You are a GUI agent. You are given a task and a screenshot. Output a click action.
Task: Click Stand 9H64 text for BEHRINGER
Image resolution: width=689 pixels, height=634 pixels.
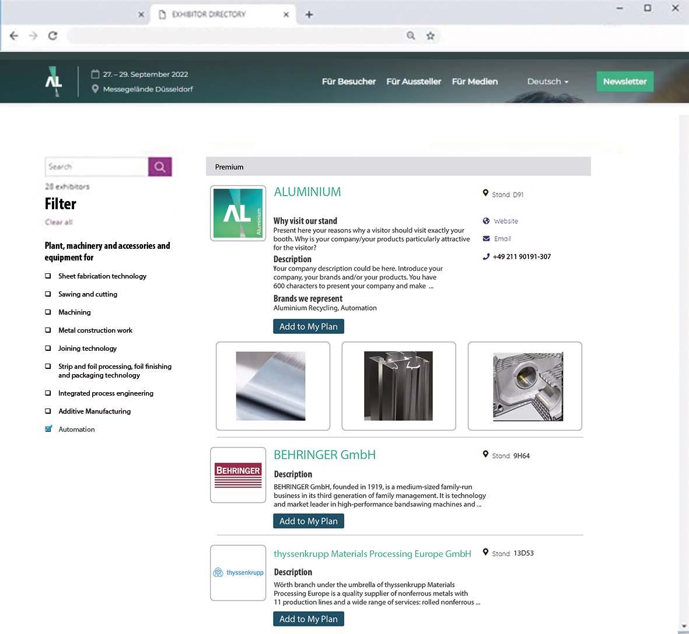click(510, 456)
